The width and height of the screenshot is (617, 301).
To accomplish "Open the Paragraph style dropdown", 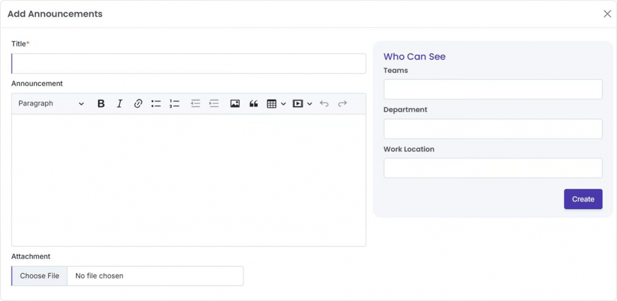I will [x=51, y=104].
